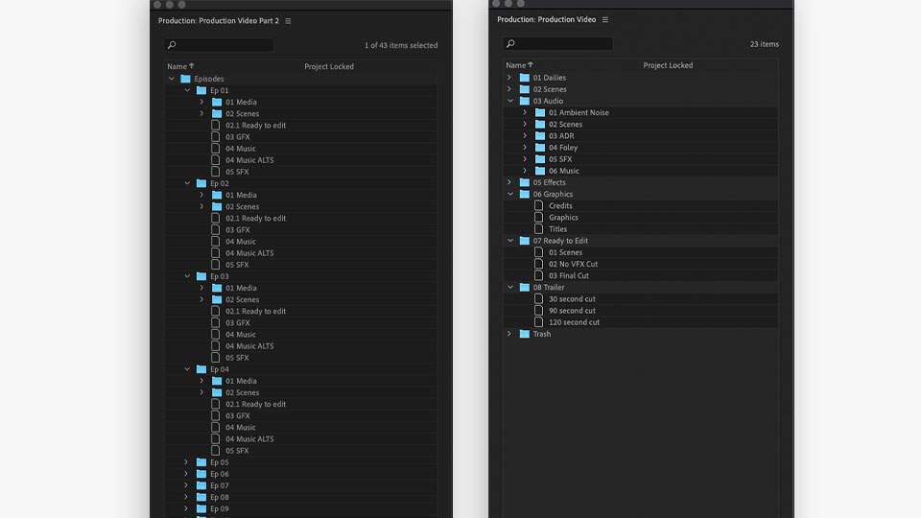Select the 04 Music project icon in Ep 04
Image resolution: width=921 pixels, height=518 pixels.
point(216,428)
